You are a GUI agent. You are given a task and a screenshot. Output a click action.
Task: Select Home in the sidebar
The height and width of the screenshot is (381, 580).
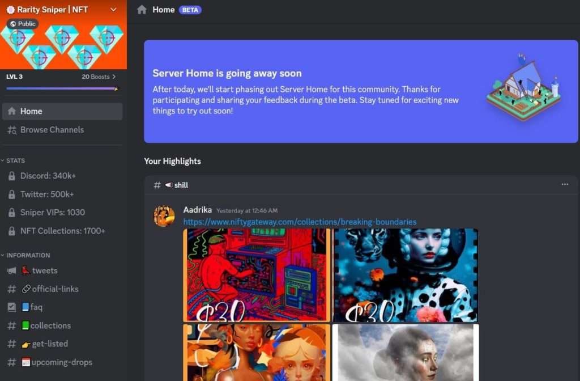(x=62, y=111)
